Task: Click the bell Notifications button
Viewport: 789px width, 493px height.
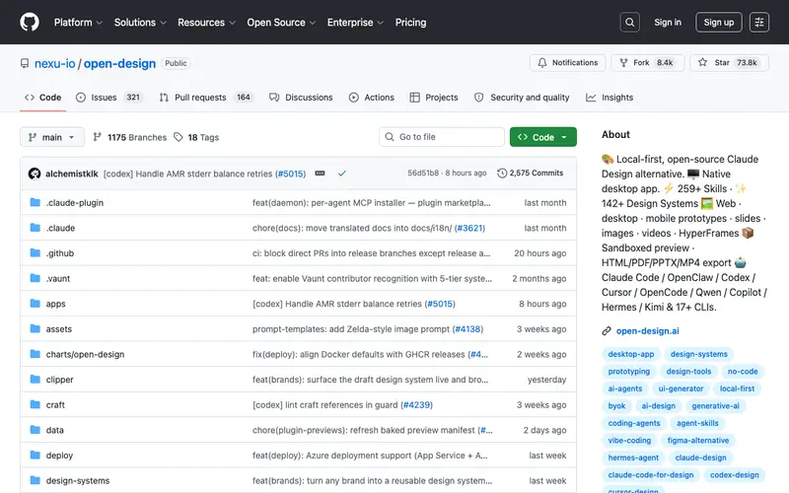Action: point(568,63)
